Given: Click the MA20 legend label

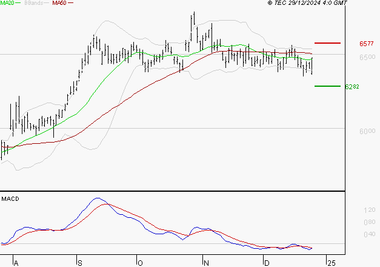Looking at the screenshot, I should tap(7, 3).
